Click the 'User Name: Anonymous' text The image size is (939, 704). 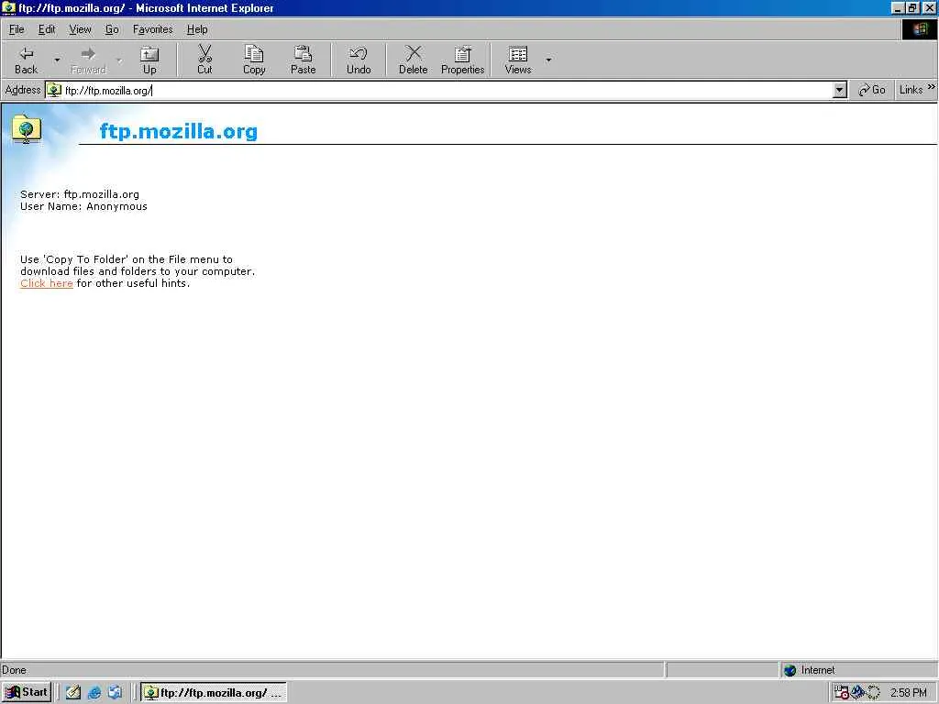(83, 206)
